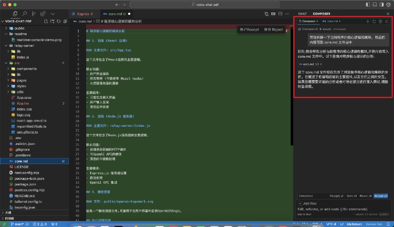Close the AI side panel
The width and height of the screenshot is (394, 227).
pos(388,14)
